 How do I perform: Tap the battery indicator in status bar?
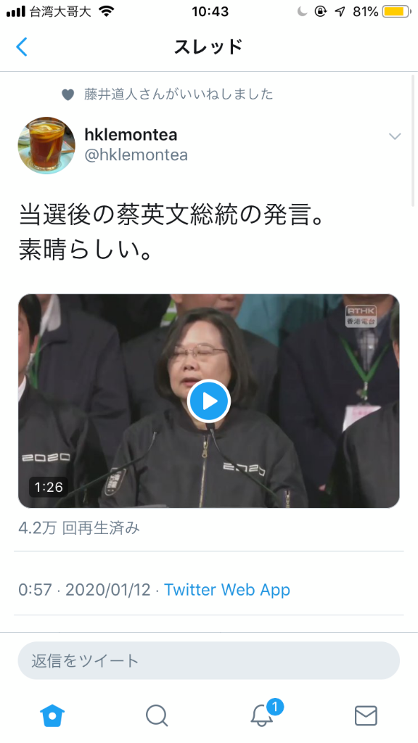[397, 12]
